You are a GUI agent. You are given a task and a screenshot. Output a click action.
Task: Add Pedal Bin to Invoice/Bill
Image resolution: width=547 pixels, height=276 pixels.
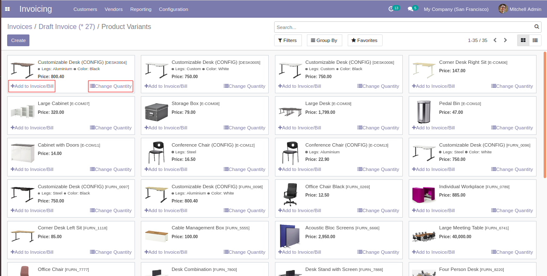coord(433,128)
